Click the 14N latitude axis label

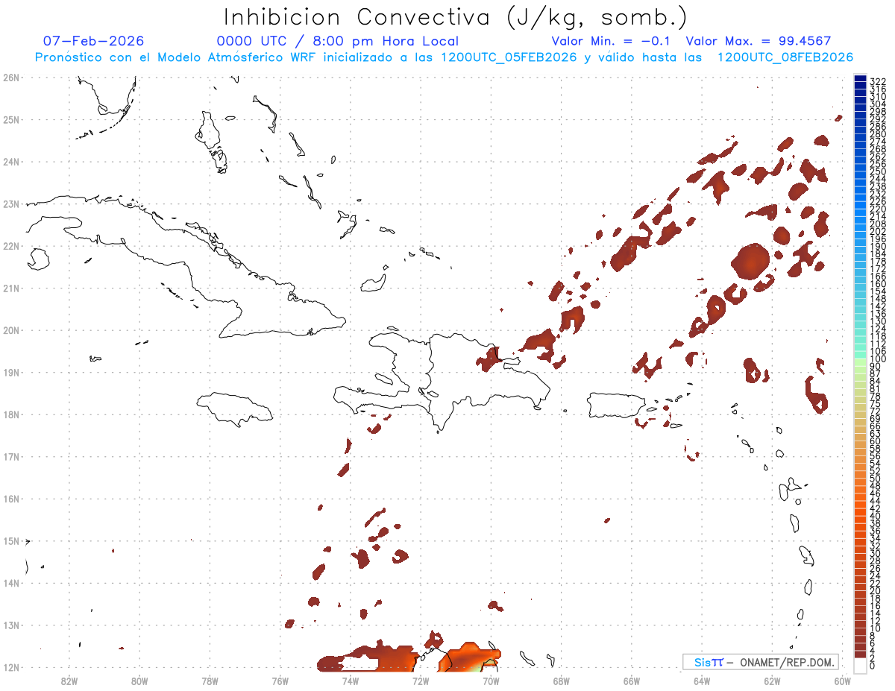coord(10,582)
